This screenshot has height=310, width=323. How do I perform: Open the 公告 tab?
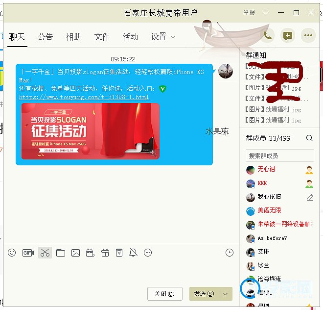46,37
